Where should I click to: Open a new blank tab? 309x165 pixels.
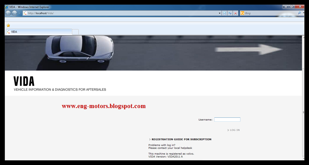click(75, 32)
